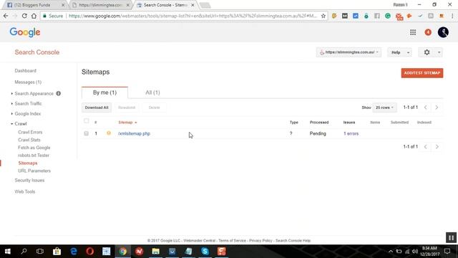This screenshot has width=458, height=258.
Task: Open the settings gear icon
Action: tap(427, 52)
